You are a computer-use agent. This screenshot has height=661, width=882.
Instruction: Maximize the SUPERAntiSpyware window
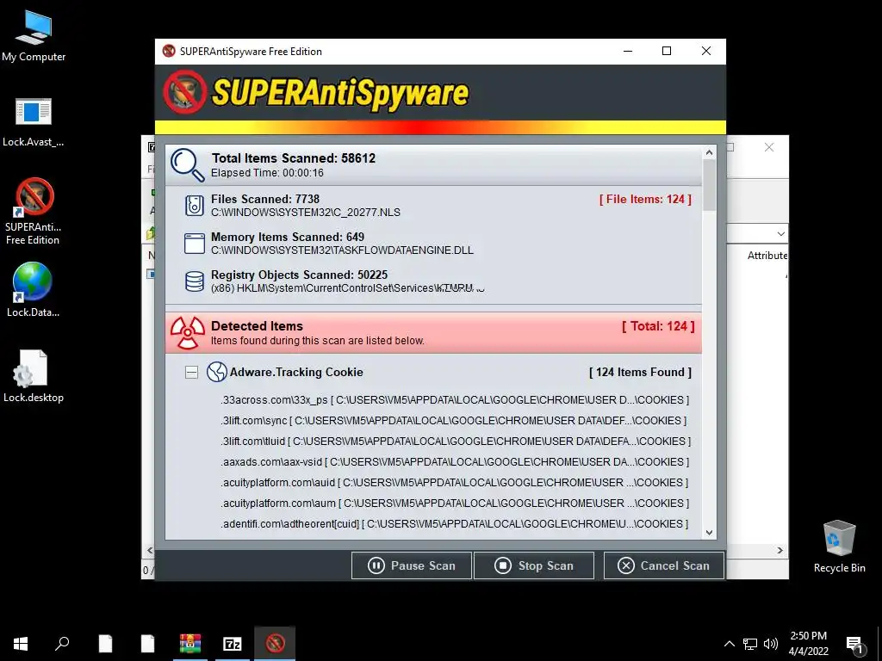pos(667,51)
